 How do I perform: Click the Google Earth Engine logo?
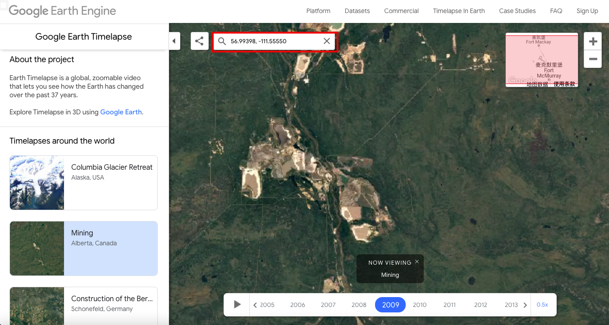pos(62,11)
